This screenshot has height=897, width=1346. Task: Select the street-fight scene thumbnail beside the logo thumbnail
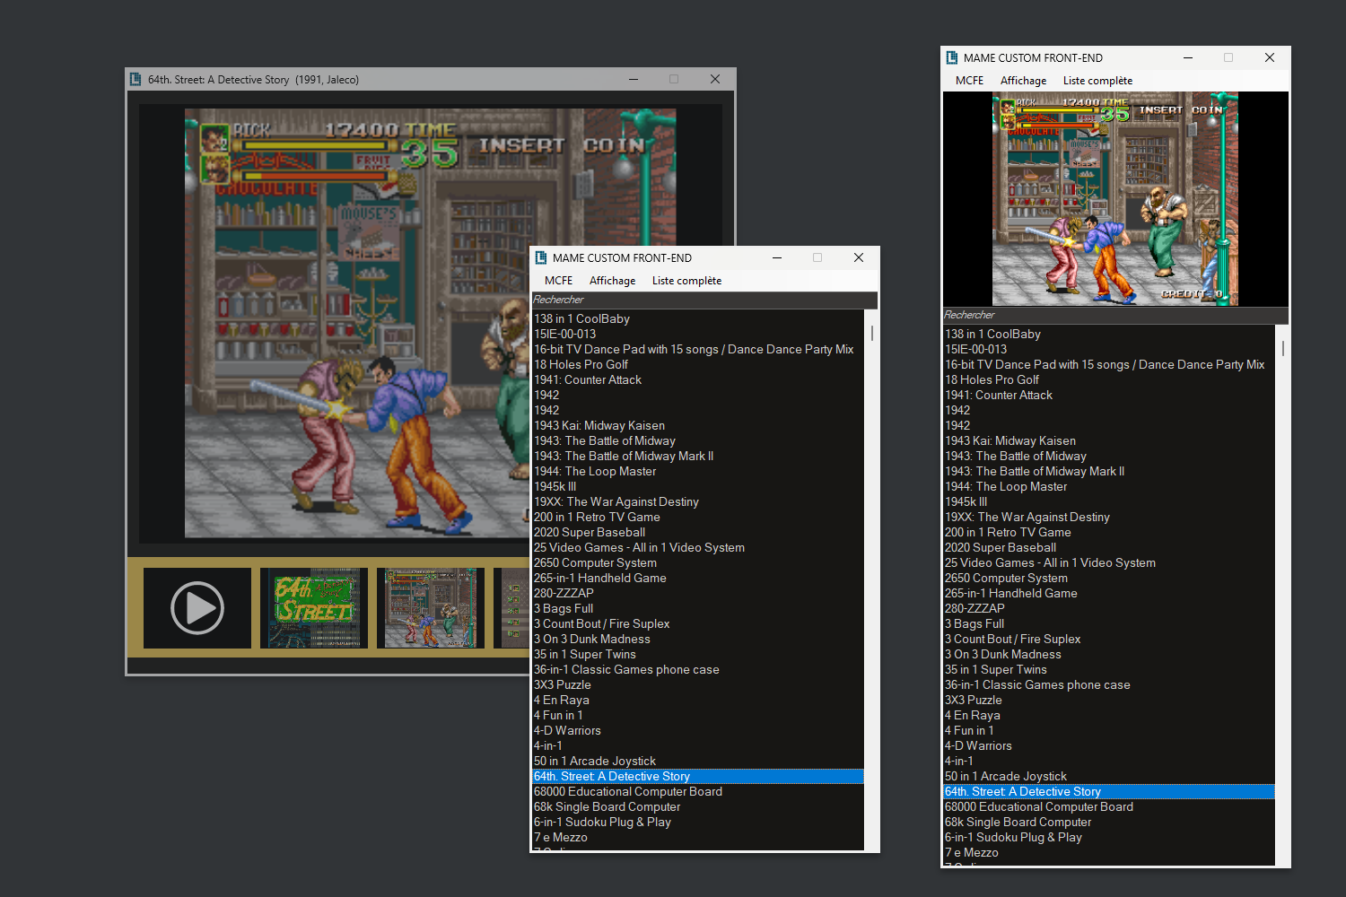[x=431, y=608]
